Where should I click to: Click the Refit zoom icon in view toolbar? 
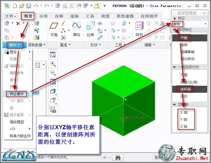click(53, 55)
